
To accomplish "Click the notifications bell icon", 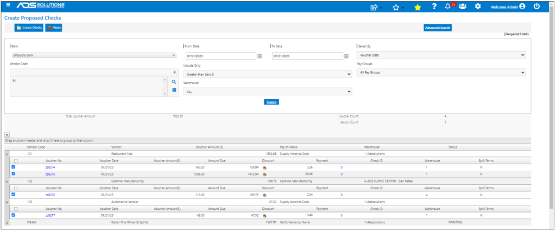I will click(x=448, y=7).
